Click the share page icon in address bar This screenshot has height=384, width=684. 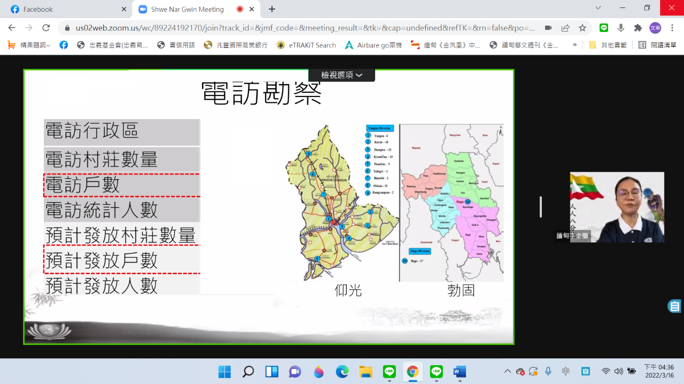[x=565, y=28]
